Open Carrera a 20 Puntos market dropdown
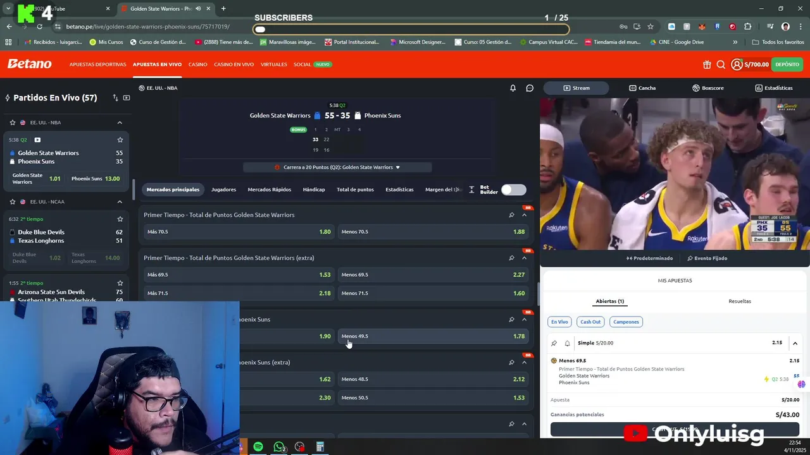810x455 pixels. (337, 167)
